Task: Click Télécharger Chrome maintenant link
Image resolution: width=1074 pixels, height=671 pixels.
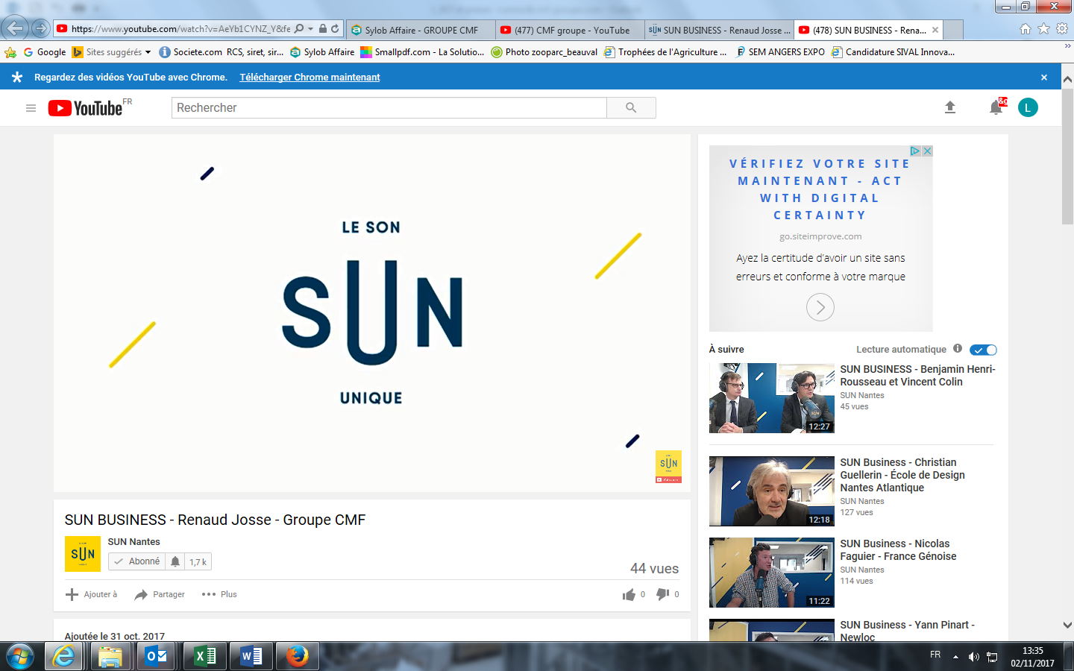Action: tap(310, 78)
